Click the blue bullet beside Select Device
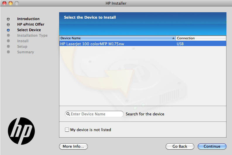Screen dimensions: 232x155 (8, 30)
